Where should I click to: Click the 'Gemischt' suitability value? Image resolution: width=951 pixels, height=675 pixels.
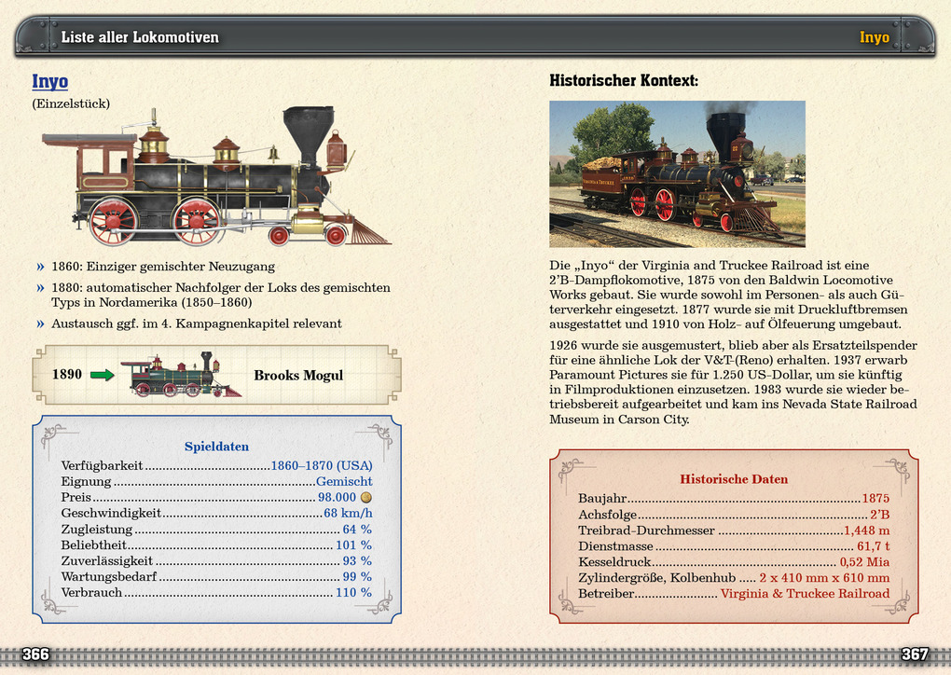click(x=343, y=482)
